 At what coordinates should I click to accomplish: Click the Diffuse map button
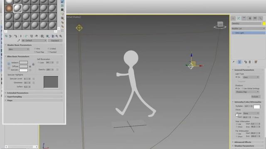(30, 66)
